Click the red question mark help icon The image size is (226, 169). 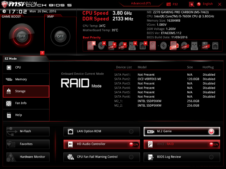(42, 53)
